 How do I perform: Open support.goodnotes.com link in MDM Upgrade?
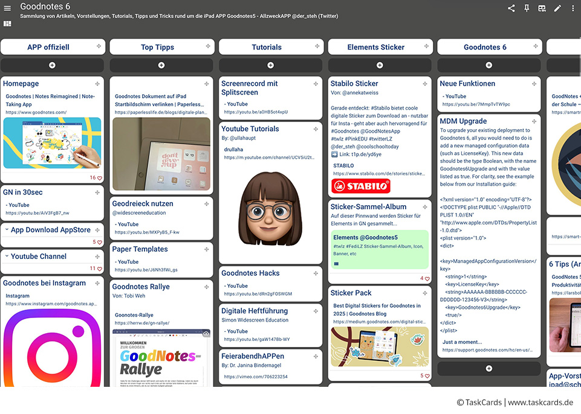pos(487,350)
